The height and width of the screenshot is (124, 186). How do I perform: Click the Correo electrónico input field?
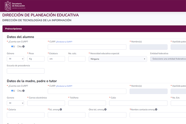tap(46, 103)
